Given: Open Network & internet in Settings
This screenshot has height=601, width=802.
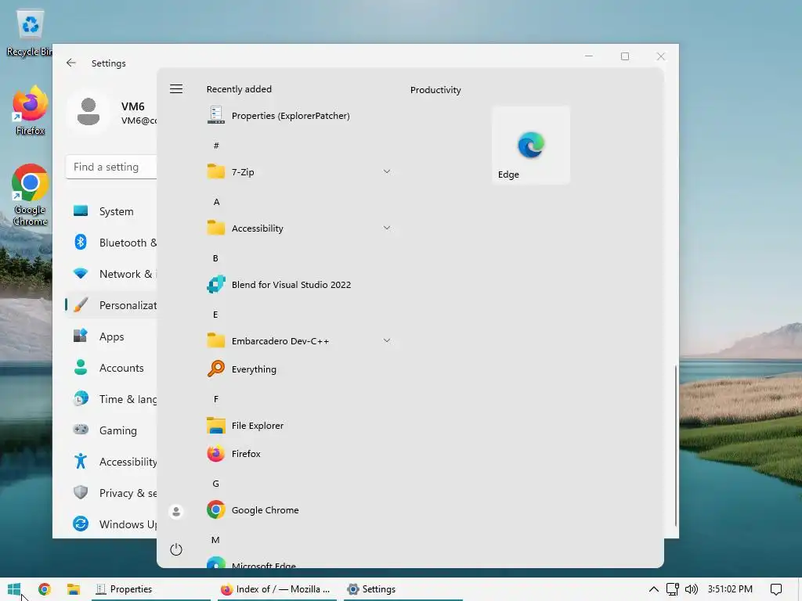Looking at the screenshot, I should (x=111, y=274).
